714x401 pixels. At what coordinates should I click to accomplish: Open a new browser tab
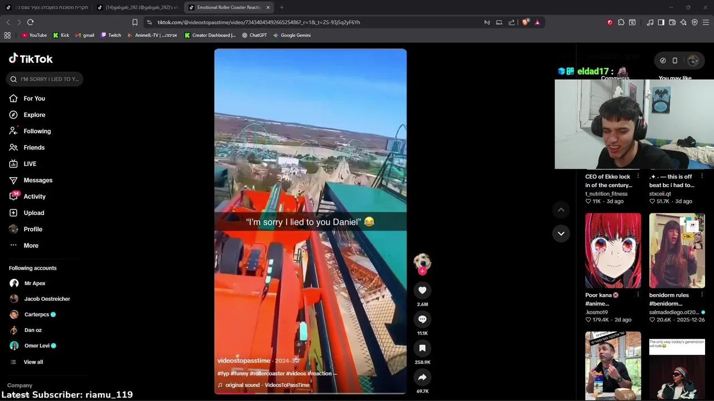pos(282,7)
